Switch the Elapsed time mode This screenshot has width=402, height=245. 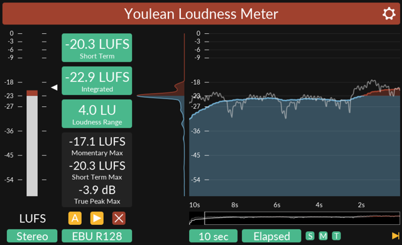(x=271, y=236)
